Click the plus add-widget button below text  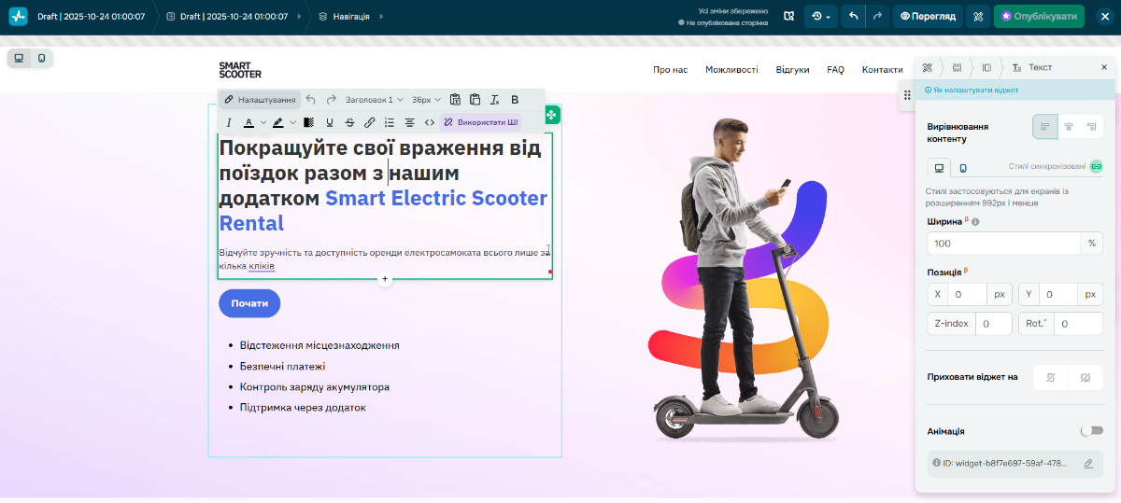385,279
